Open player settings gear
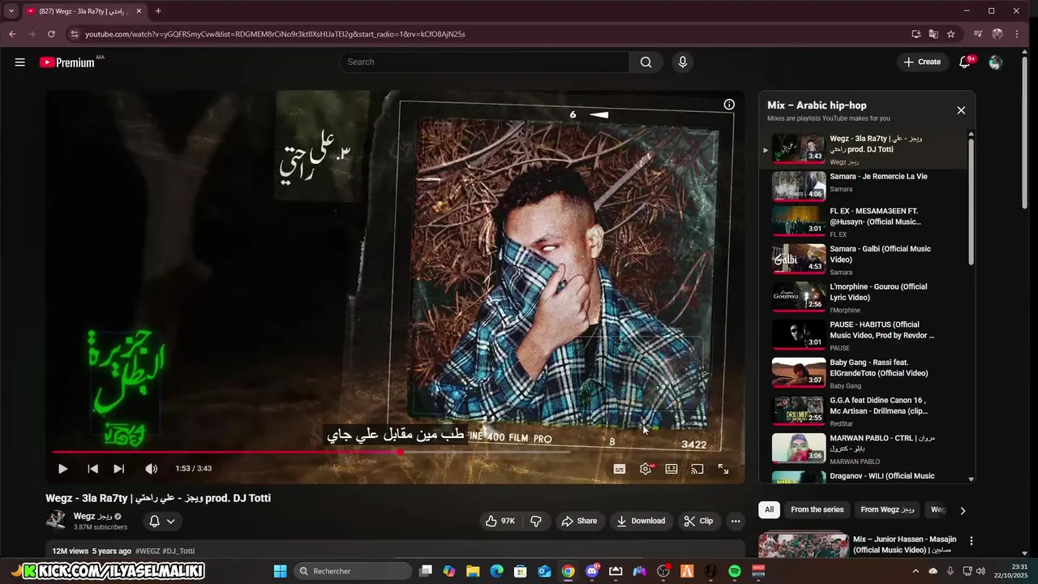The width and height of the screenshot is (1038, 584). click(x=646, y=469)
